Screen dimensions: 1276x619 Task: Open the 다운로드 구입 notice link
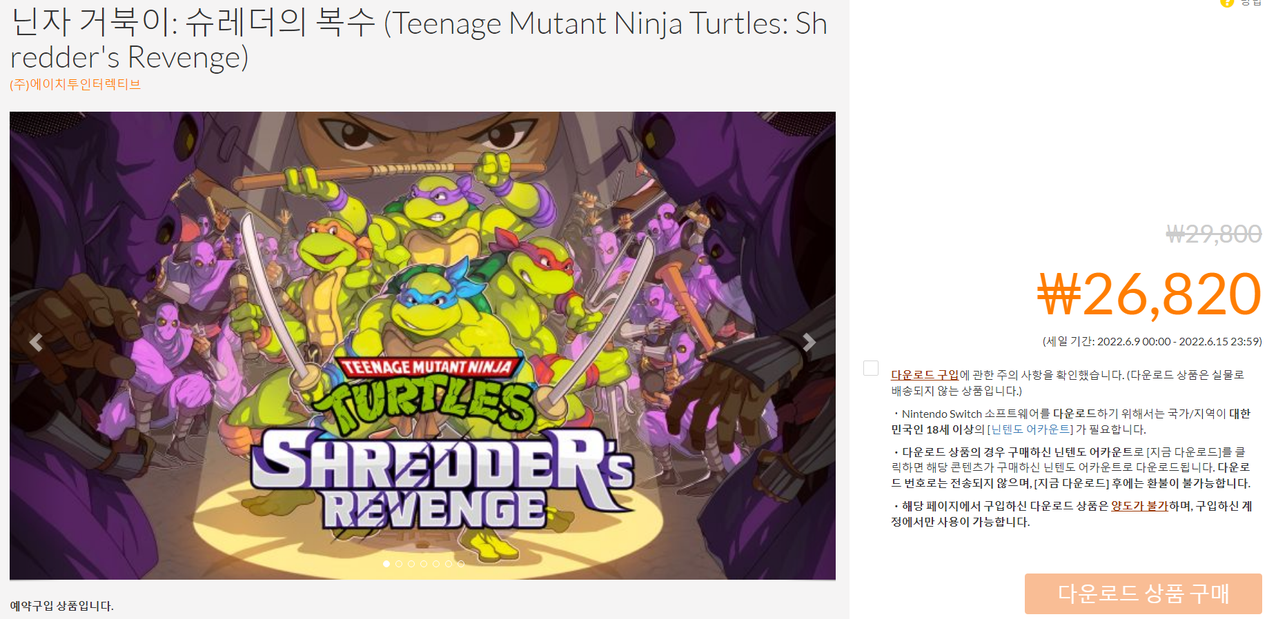[x=925, y=375]
